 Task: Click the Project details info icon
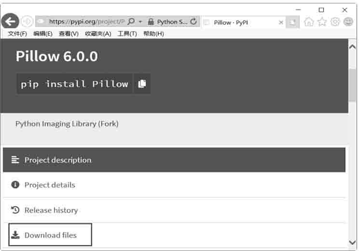15,185
